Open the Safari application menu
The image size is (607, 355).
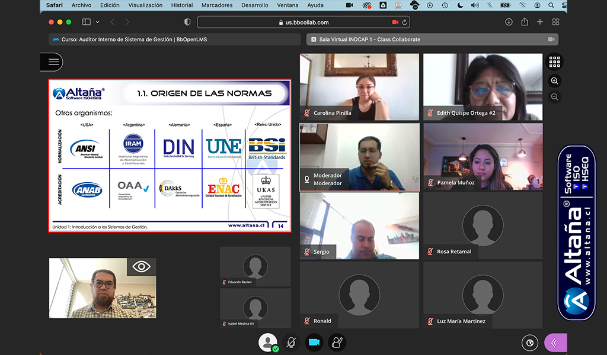coord(54,5)
